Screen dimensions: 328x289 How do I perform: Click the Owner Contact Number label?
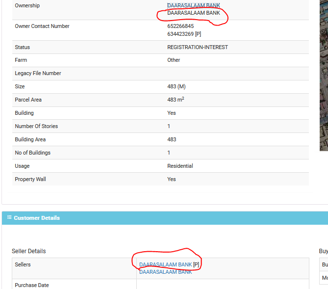click(42, 26)
